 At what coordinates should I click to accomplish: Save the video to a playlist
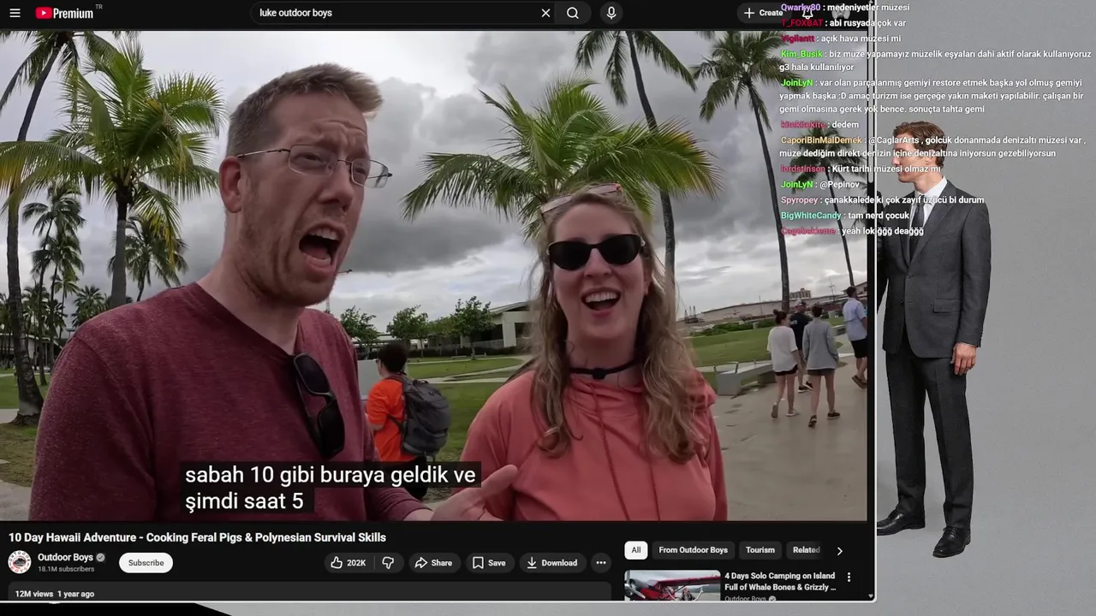489,563
